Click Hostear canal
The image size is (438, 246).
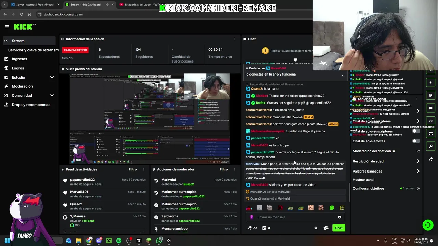click(363, 180)
